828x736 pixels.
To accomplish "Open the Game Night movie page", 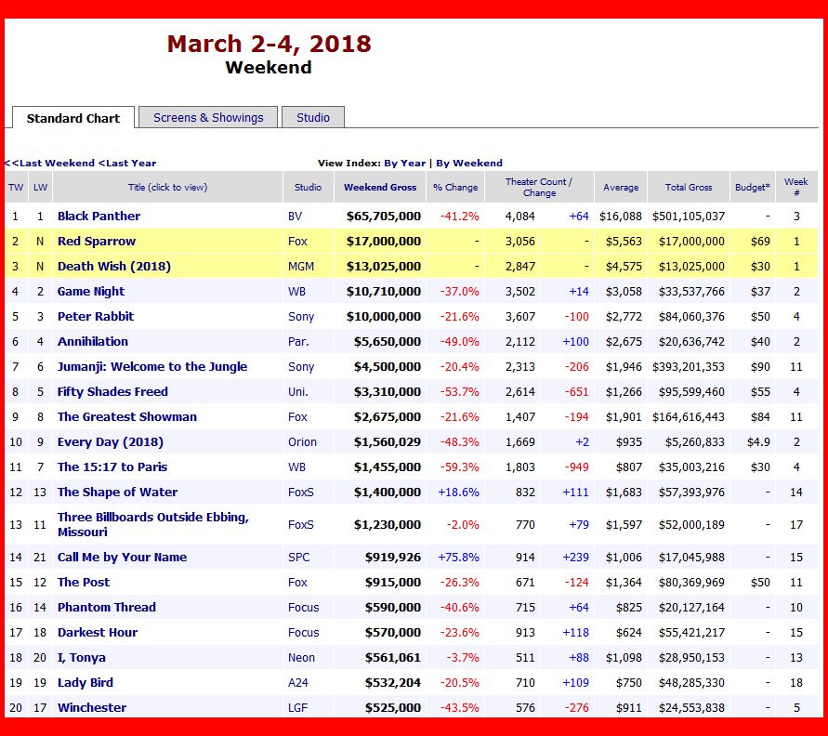I will pos(91,292).
